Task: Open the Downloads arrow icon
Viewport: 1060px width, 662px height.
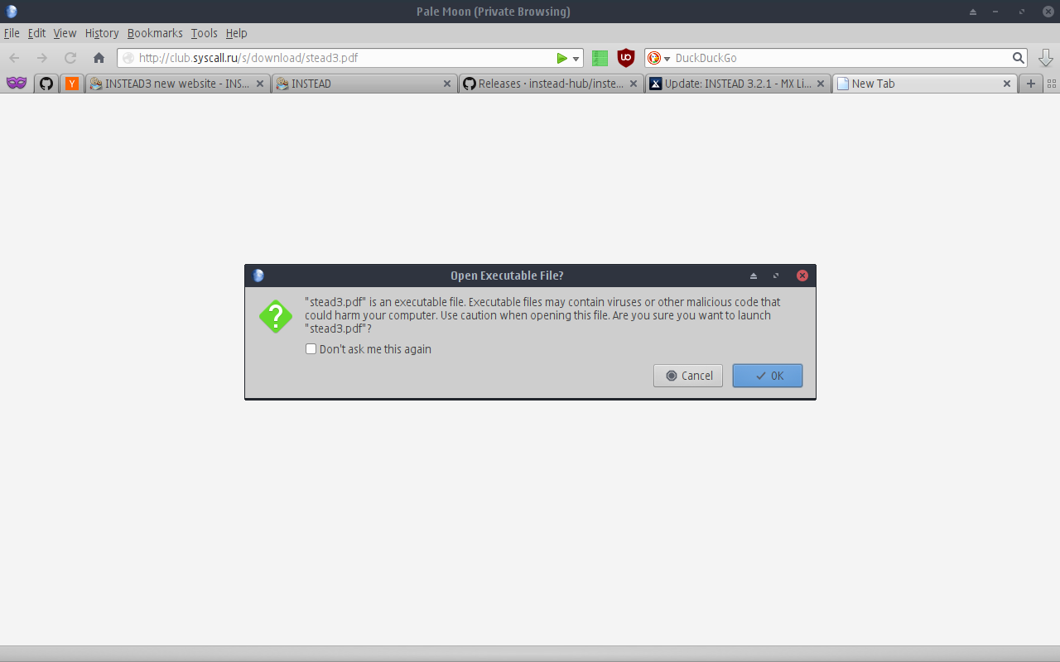Action: (x=1046, y=58)
